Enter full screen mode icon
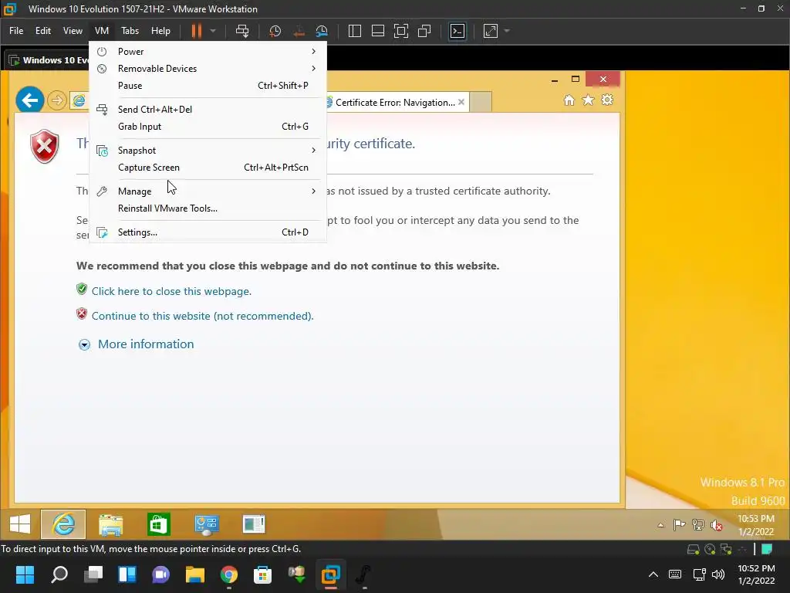Image resolution: width=790 pixels, height=593 pixels. pos(401,31)
